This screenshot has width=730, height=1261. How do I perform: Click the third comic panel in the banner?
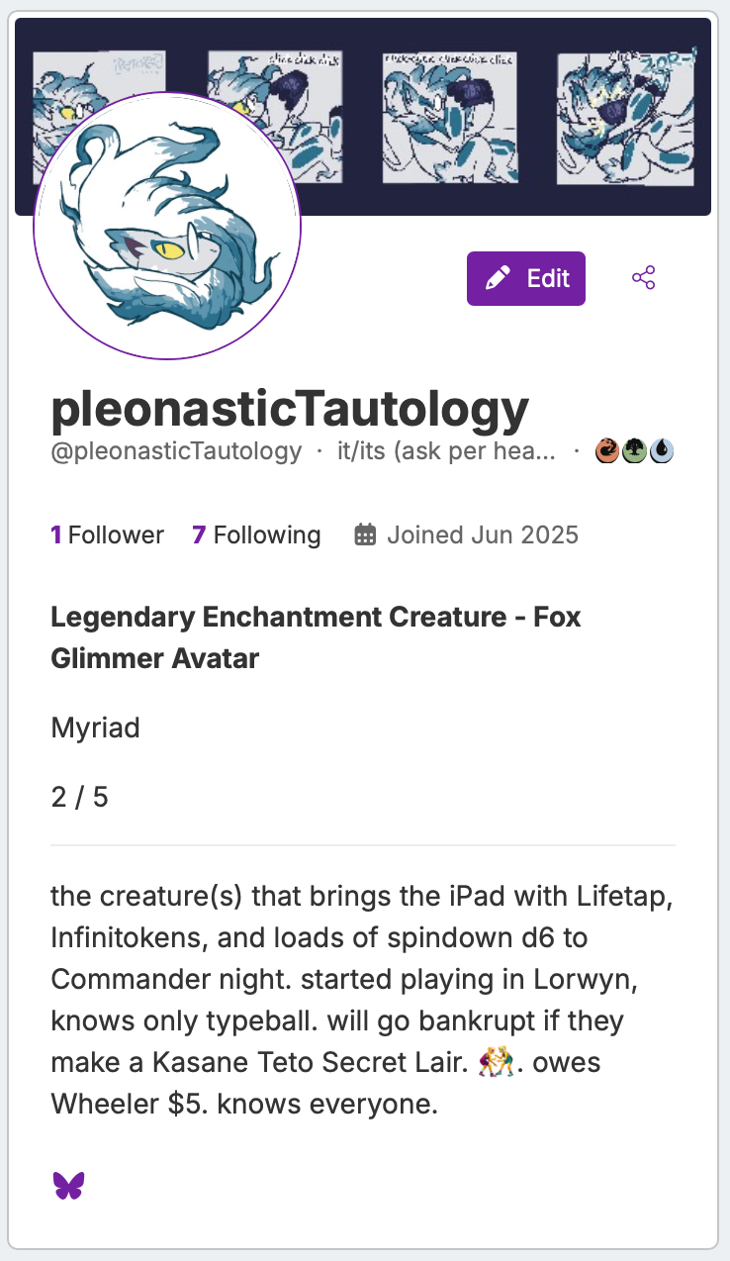coord(452,115)
